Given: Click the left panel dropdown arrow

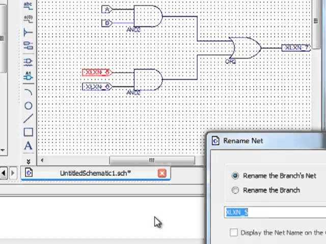Looking at the screenshot, I should 2,150.
